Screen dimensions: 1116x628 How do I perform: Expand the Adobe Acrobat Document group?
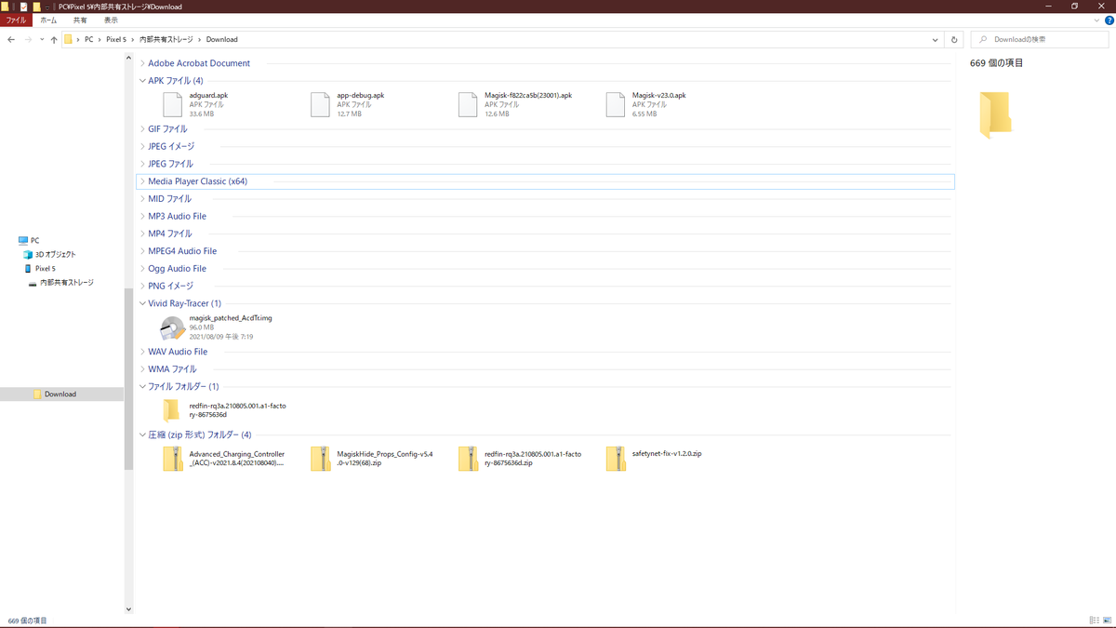(142, 63)
